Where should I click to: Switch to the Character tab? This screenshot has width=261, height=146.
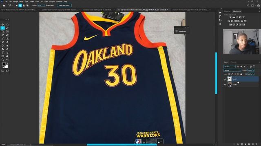(227, 11)
